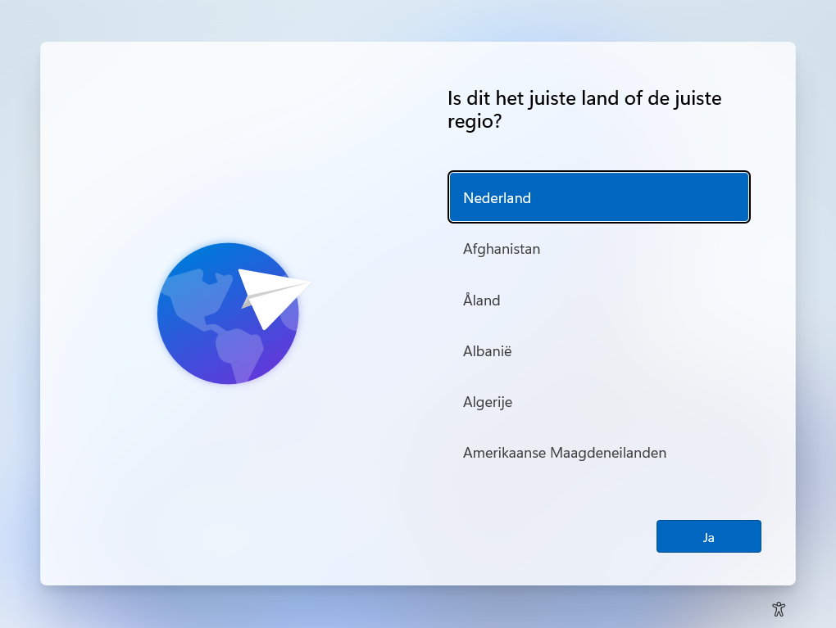Select Åland as the region
This screenshot has width=836, height=628.
point(599,300)
